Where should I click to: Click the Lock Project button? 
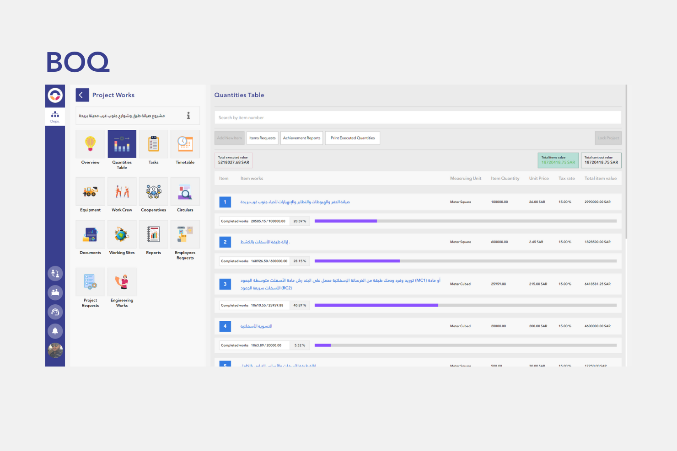[608, 138]
